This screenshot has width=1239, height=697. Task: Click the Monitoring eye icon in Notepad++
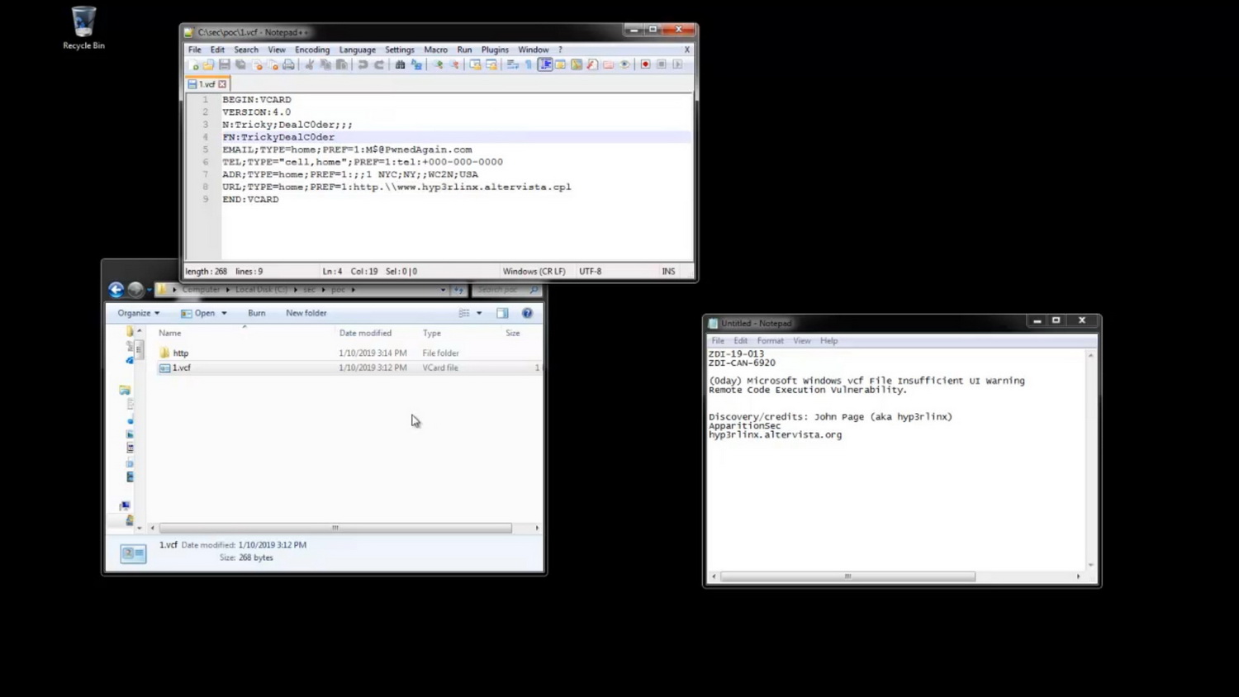coord(624,64)
